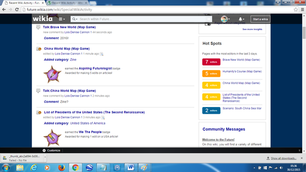This screenshot has height=172, width=306.
Task: Go forward in browser history
Action: (11, 10)
